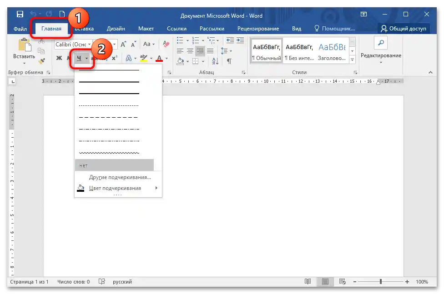Create a new blank document from quick access
Screen dimensions: 444x294
[62, 14]
